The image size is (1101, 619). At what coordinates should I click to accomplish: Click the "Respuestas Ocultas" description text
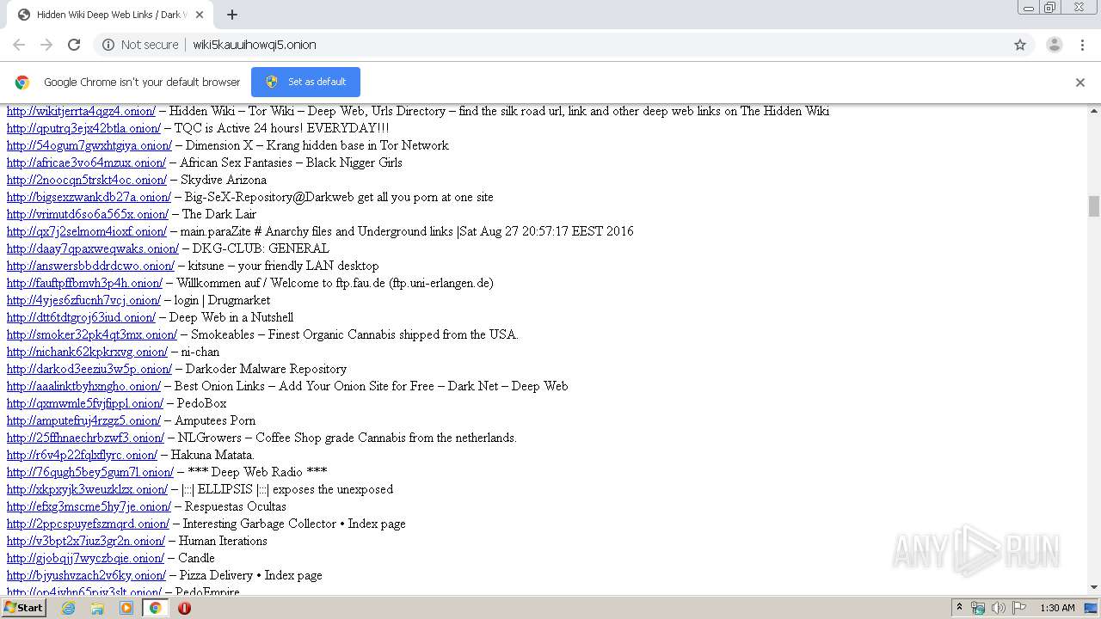236,506
